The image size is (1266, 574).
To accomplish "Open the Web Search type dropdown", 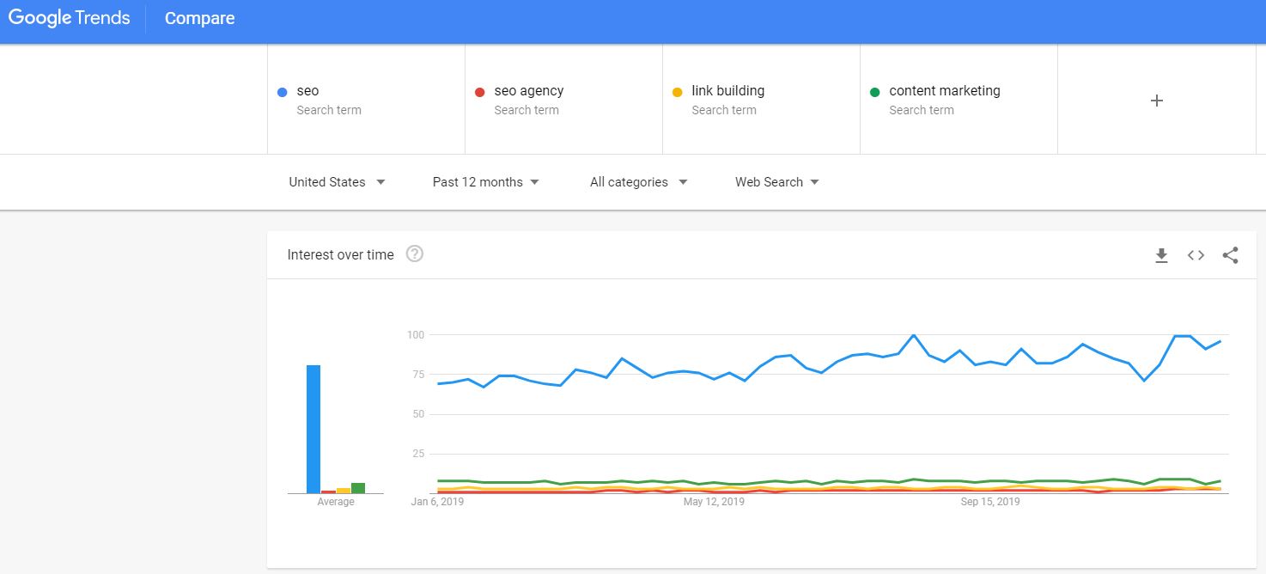I will (x=776, y=182).
